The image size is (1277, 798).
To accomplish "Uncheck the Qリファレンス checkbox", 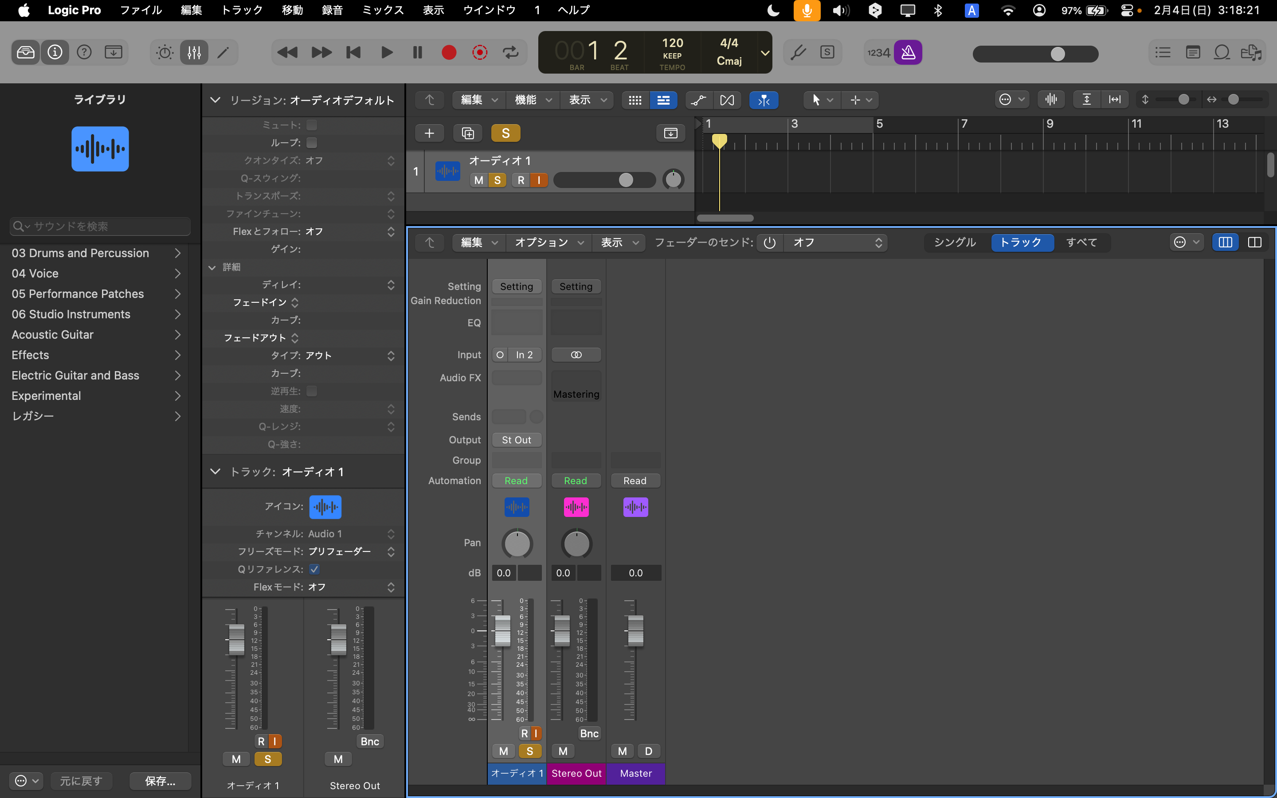I will (x=314, y=569).
